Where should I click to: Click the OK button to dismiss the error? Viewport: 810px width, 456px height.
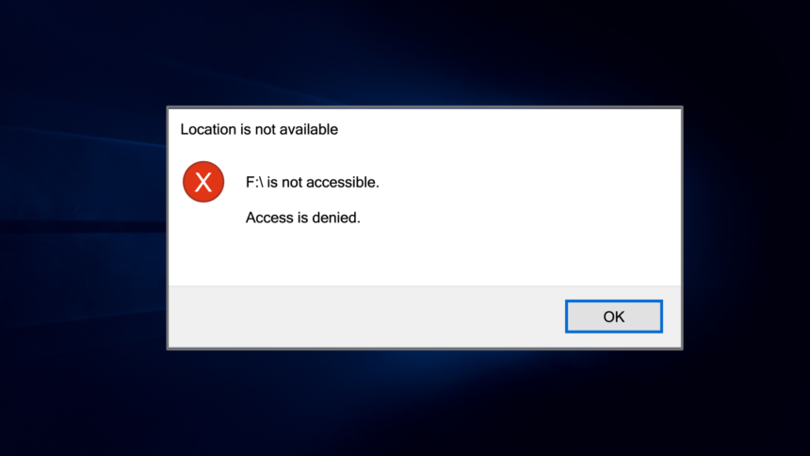point(614,317)
